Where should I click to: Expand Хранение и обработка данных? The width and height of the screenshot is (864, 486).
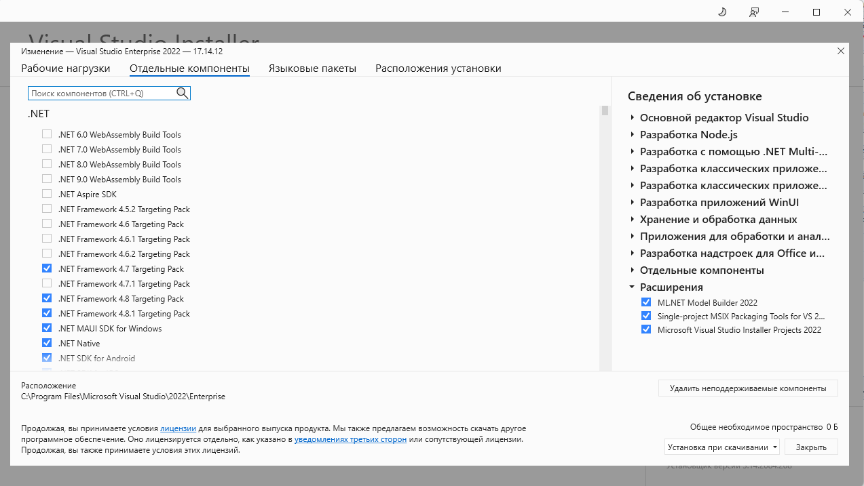click(x=633, y=220)
